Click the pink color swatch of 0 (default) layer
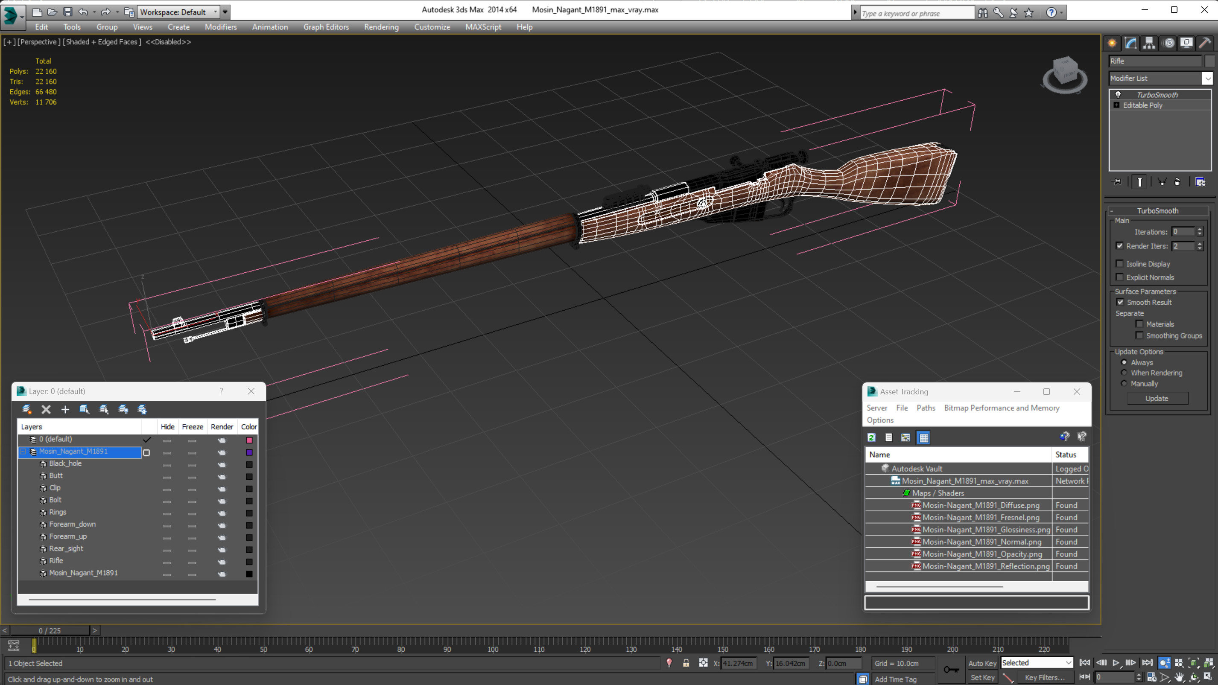 pos(249,440)
